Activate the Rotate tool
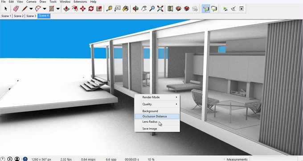This screenshot has height=161, width=303. [x=91, y=9]
